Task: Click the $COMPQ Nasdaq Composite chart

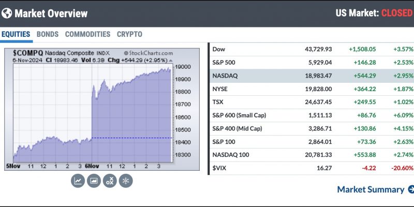Action: (x=102, y=109)
